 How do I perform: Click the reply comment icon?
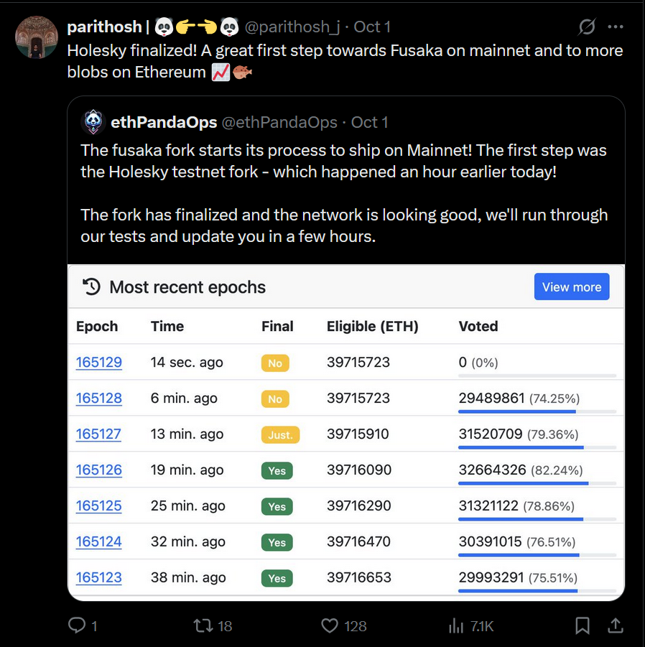[x=77, y=626]
